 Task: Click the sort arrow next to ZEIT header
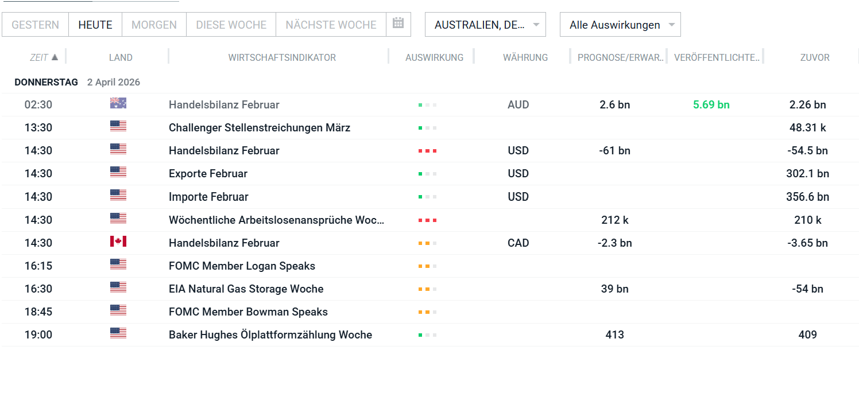click(x=55, y=57)
